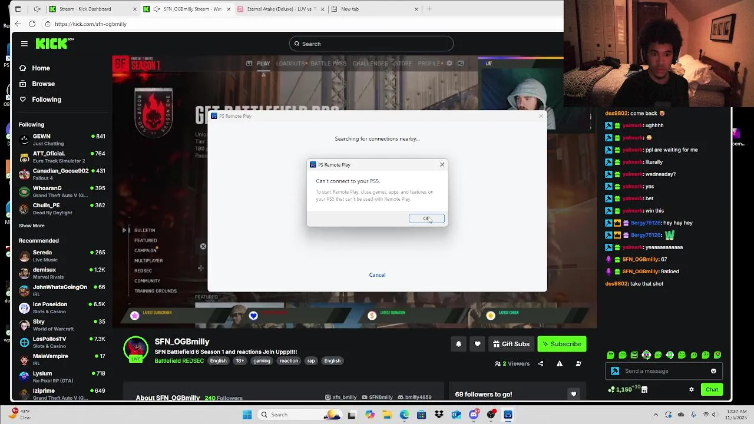Open Discord from the taskbar
The image size is (754, 424).
[474, 415]
